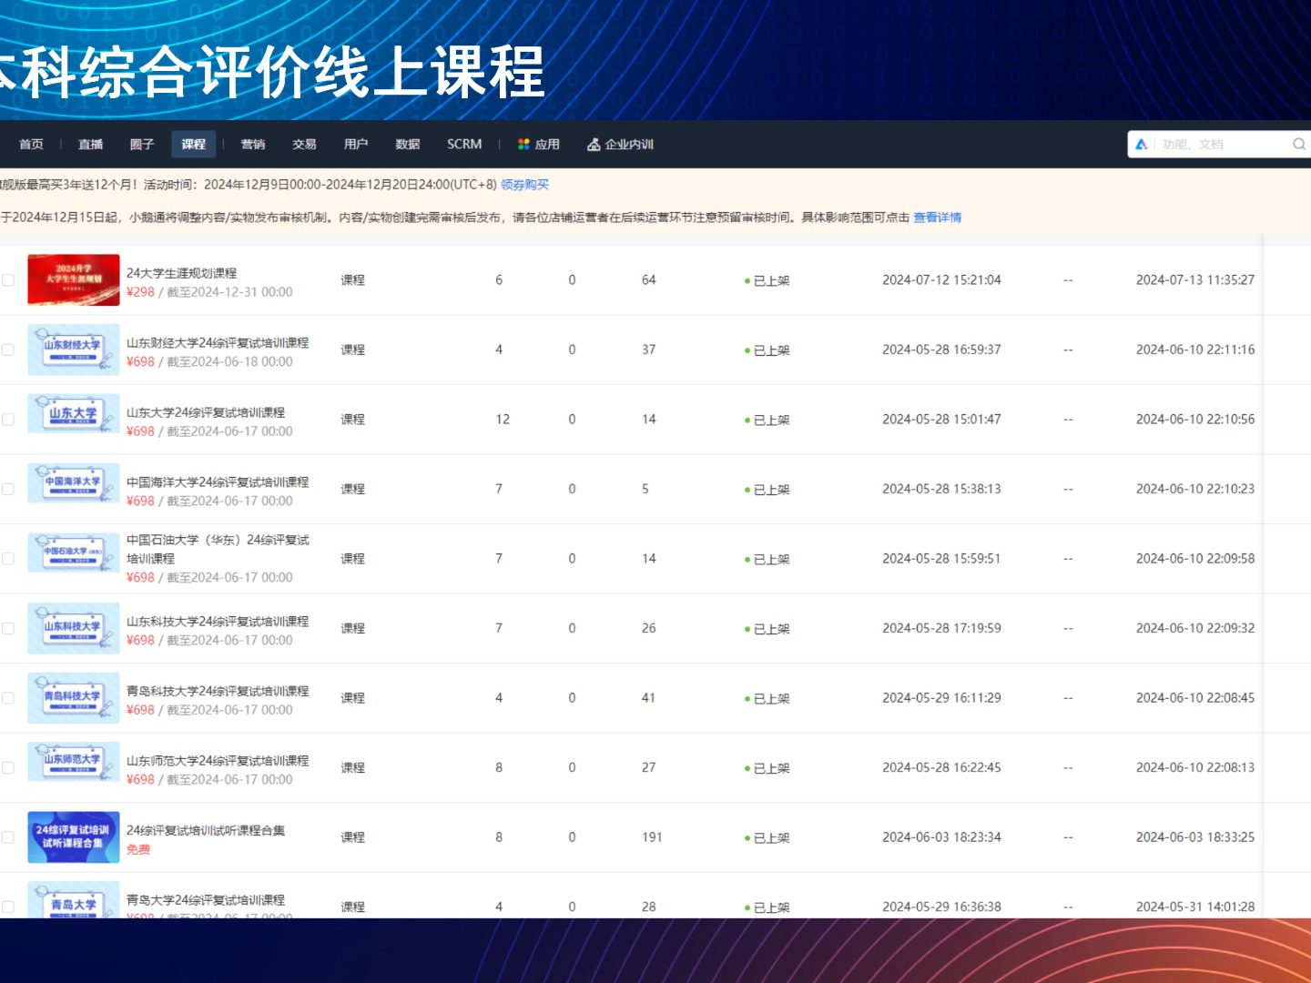This screenshot has width=1311, height=983.
Task: Click the 领券购买 link
Action: pos(525,184)
